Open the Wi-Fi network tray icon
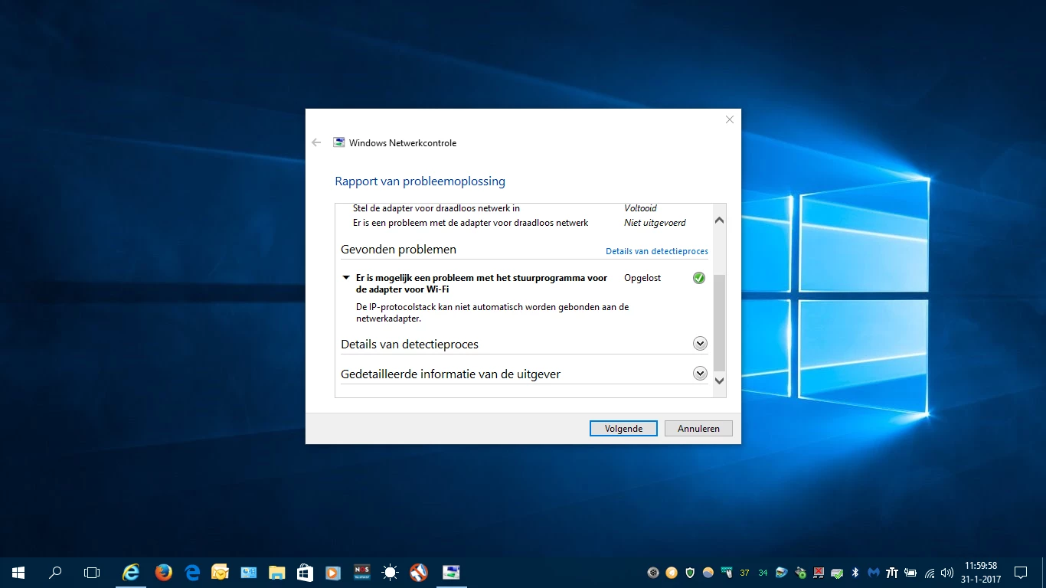 point(930,573)
